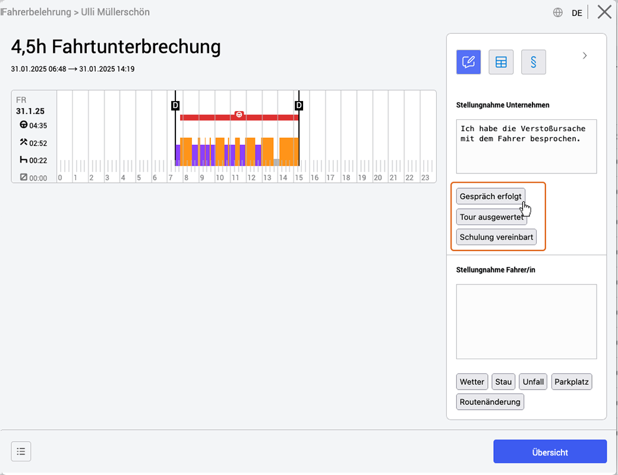Click the work time hammer icon
Viewport: 618px width, 475px height.
(x=24, y=142)
